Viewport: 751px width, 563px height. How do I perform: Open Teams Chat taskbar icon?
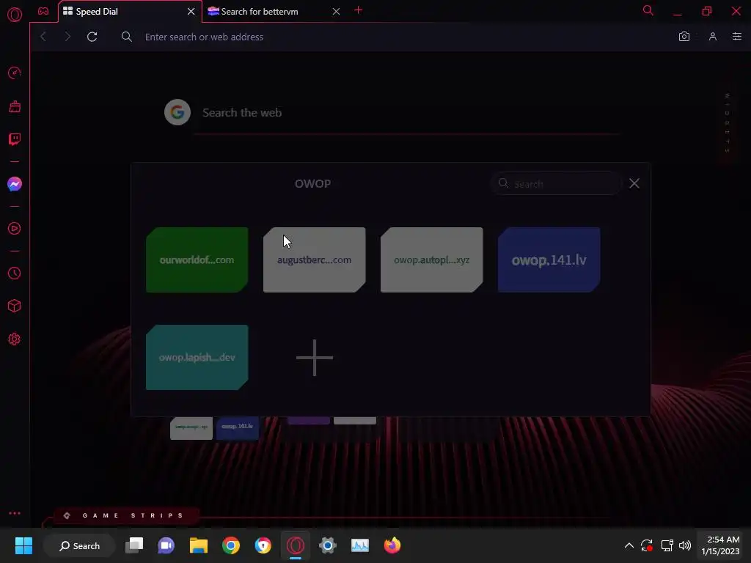click(166, 545)
